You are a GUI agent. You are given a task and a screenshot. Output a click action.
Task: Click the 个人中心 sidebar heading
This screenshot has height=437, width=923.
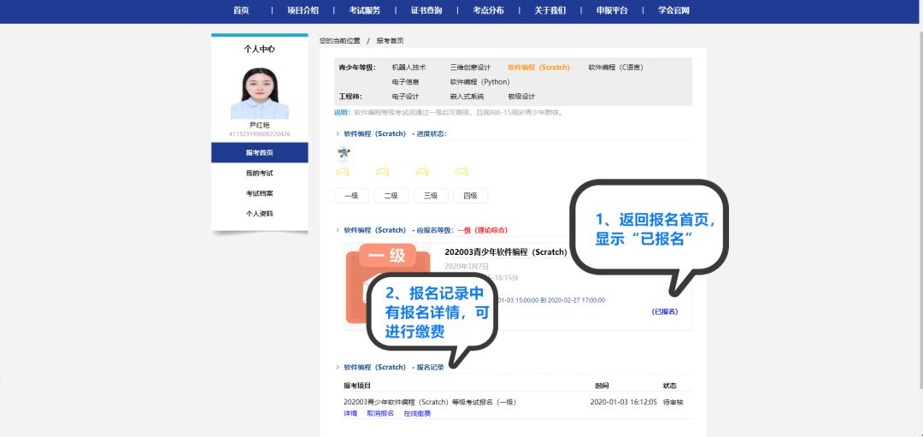coord(260,50)
